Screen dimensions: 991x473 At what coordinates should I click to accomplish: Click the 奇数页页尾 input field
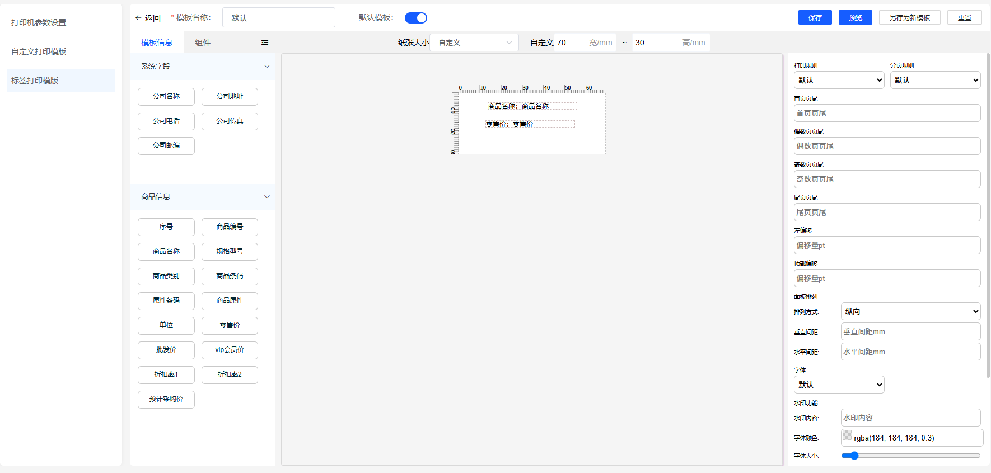(887, 179)
